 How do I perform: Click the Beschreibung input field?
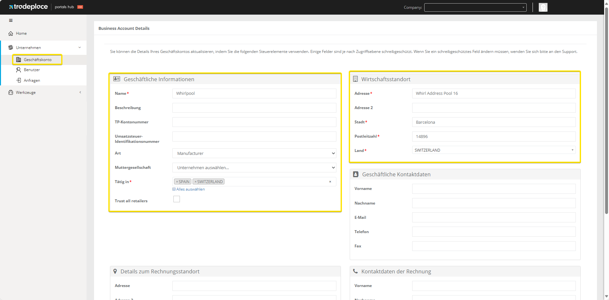click(x=254, y=108)
